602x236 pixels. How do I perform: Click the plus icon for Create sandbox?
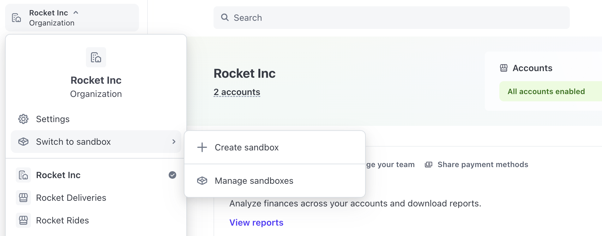(x=202, y=147)
